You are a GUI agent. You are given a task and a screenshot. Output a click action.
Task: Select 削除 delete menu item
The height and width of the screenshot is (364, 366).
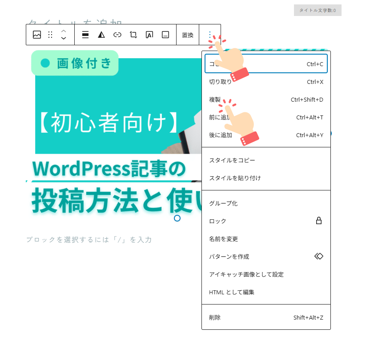click(x=266, y=317)
